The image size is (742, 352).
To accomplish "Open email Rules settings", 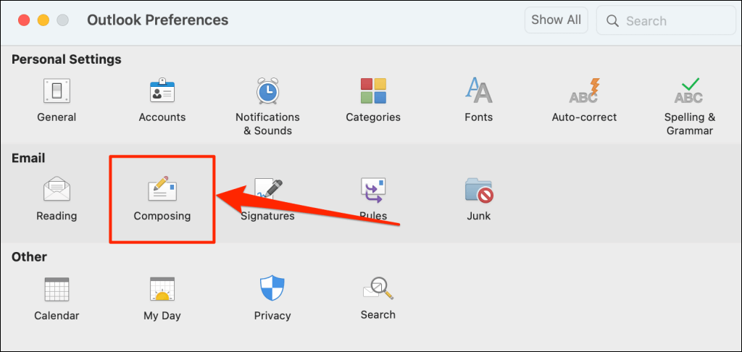I will (x=373, y=191).
